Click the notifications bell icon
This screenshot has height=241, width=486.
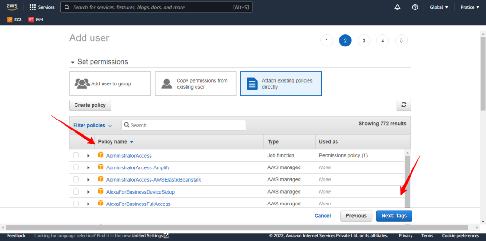click(x=397, y=7)
